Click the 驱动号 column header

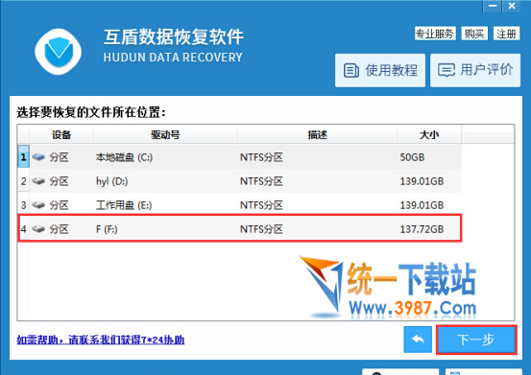165,135
